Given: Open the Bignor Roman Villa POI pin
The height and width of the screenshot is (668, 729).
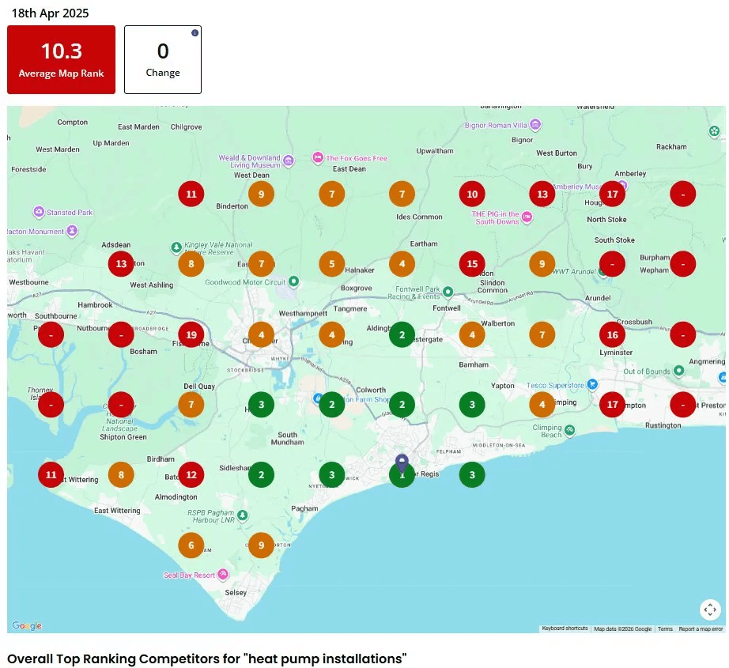Looking at the screenshot, I should [x=535, y=125].
